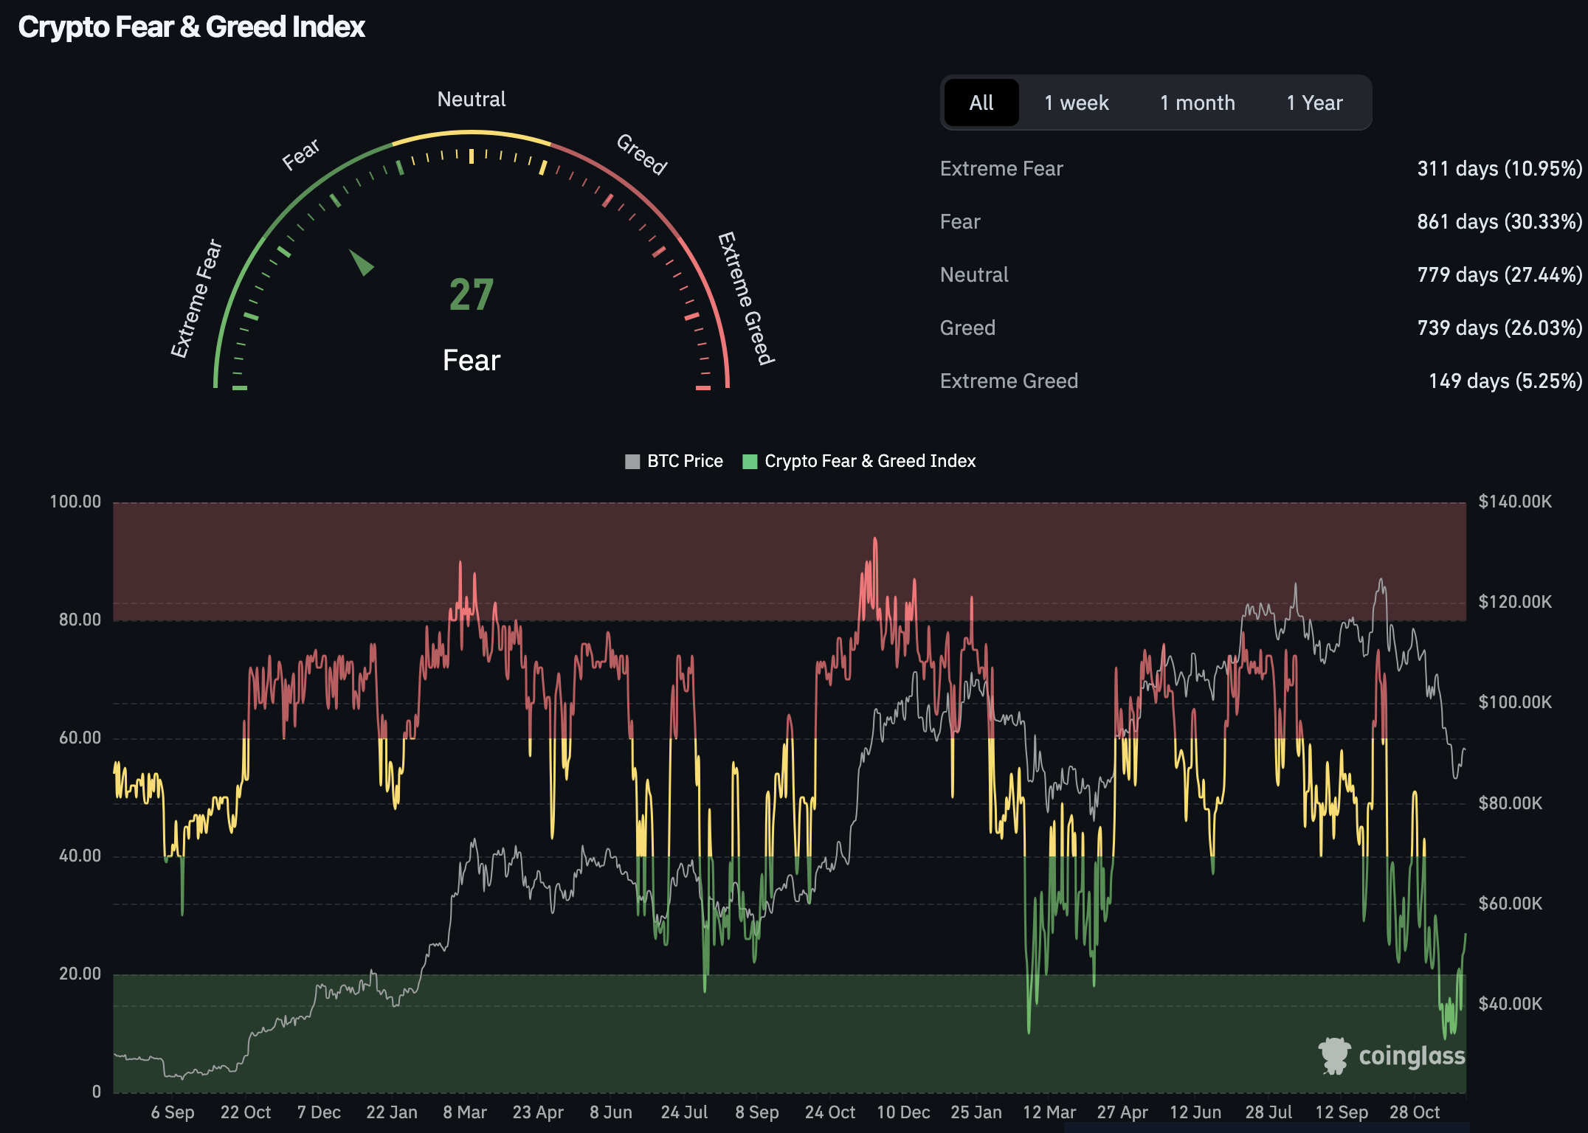The width and height of the screenshot is (1588, 1133).
Task: Click the Extreme Greed gauge label
Action: pos(746,298)
